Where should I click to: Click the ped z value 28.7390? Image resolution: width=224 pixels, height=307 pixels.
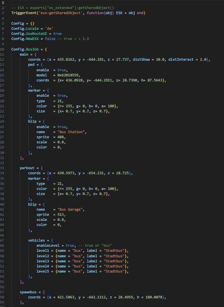point(130,80)
